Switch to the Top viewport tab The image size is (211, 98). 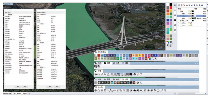14,94
